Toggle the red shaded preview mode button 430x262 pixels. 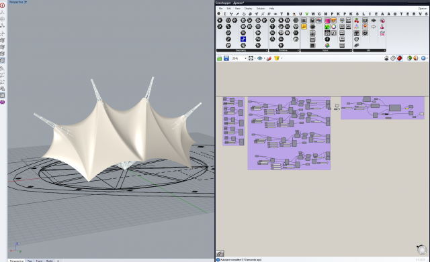pyautogui.click(x=400, y=58)
